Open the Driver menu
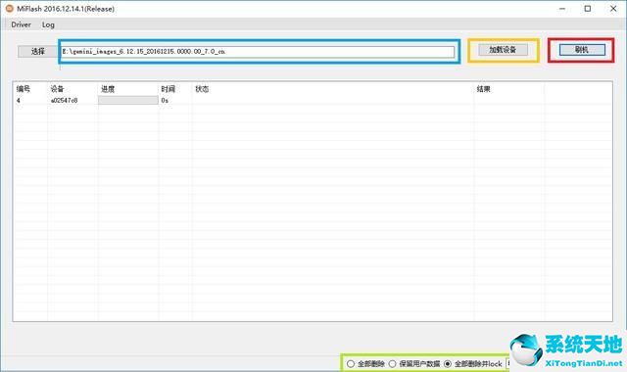The image size is (627, 372). [22, 24]
